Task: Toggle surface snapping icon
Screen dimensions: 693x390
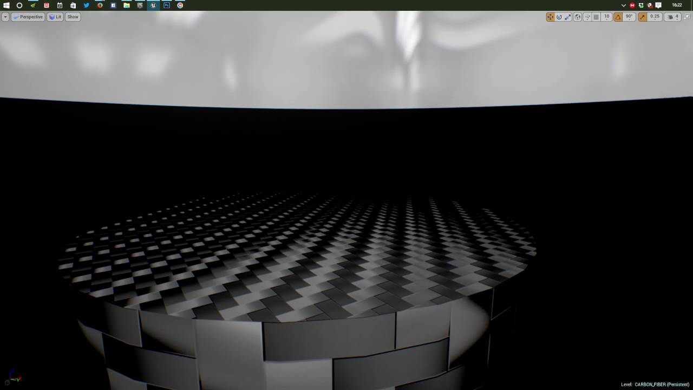Action: click(587, 17)
